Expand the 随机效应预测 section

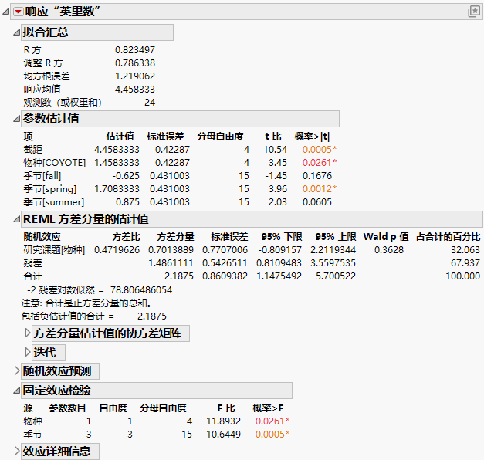coord(17,370)
